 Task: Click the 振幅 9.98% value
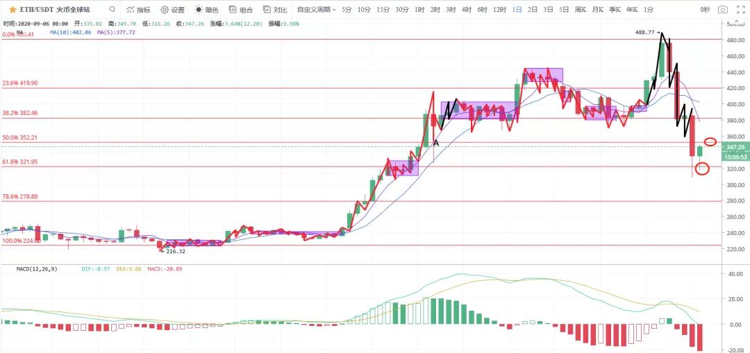click(x=283, y=24)
